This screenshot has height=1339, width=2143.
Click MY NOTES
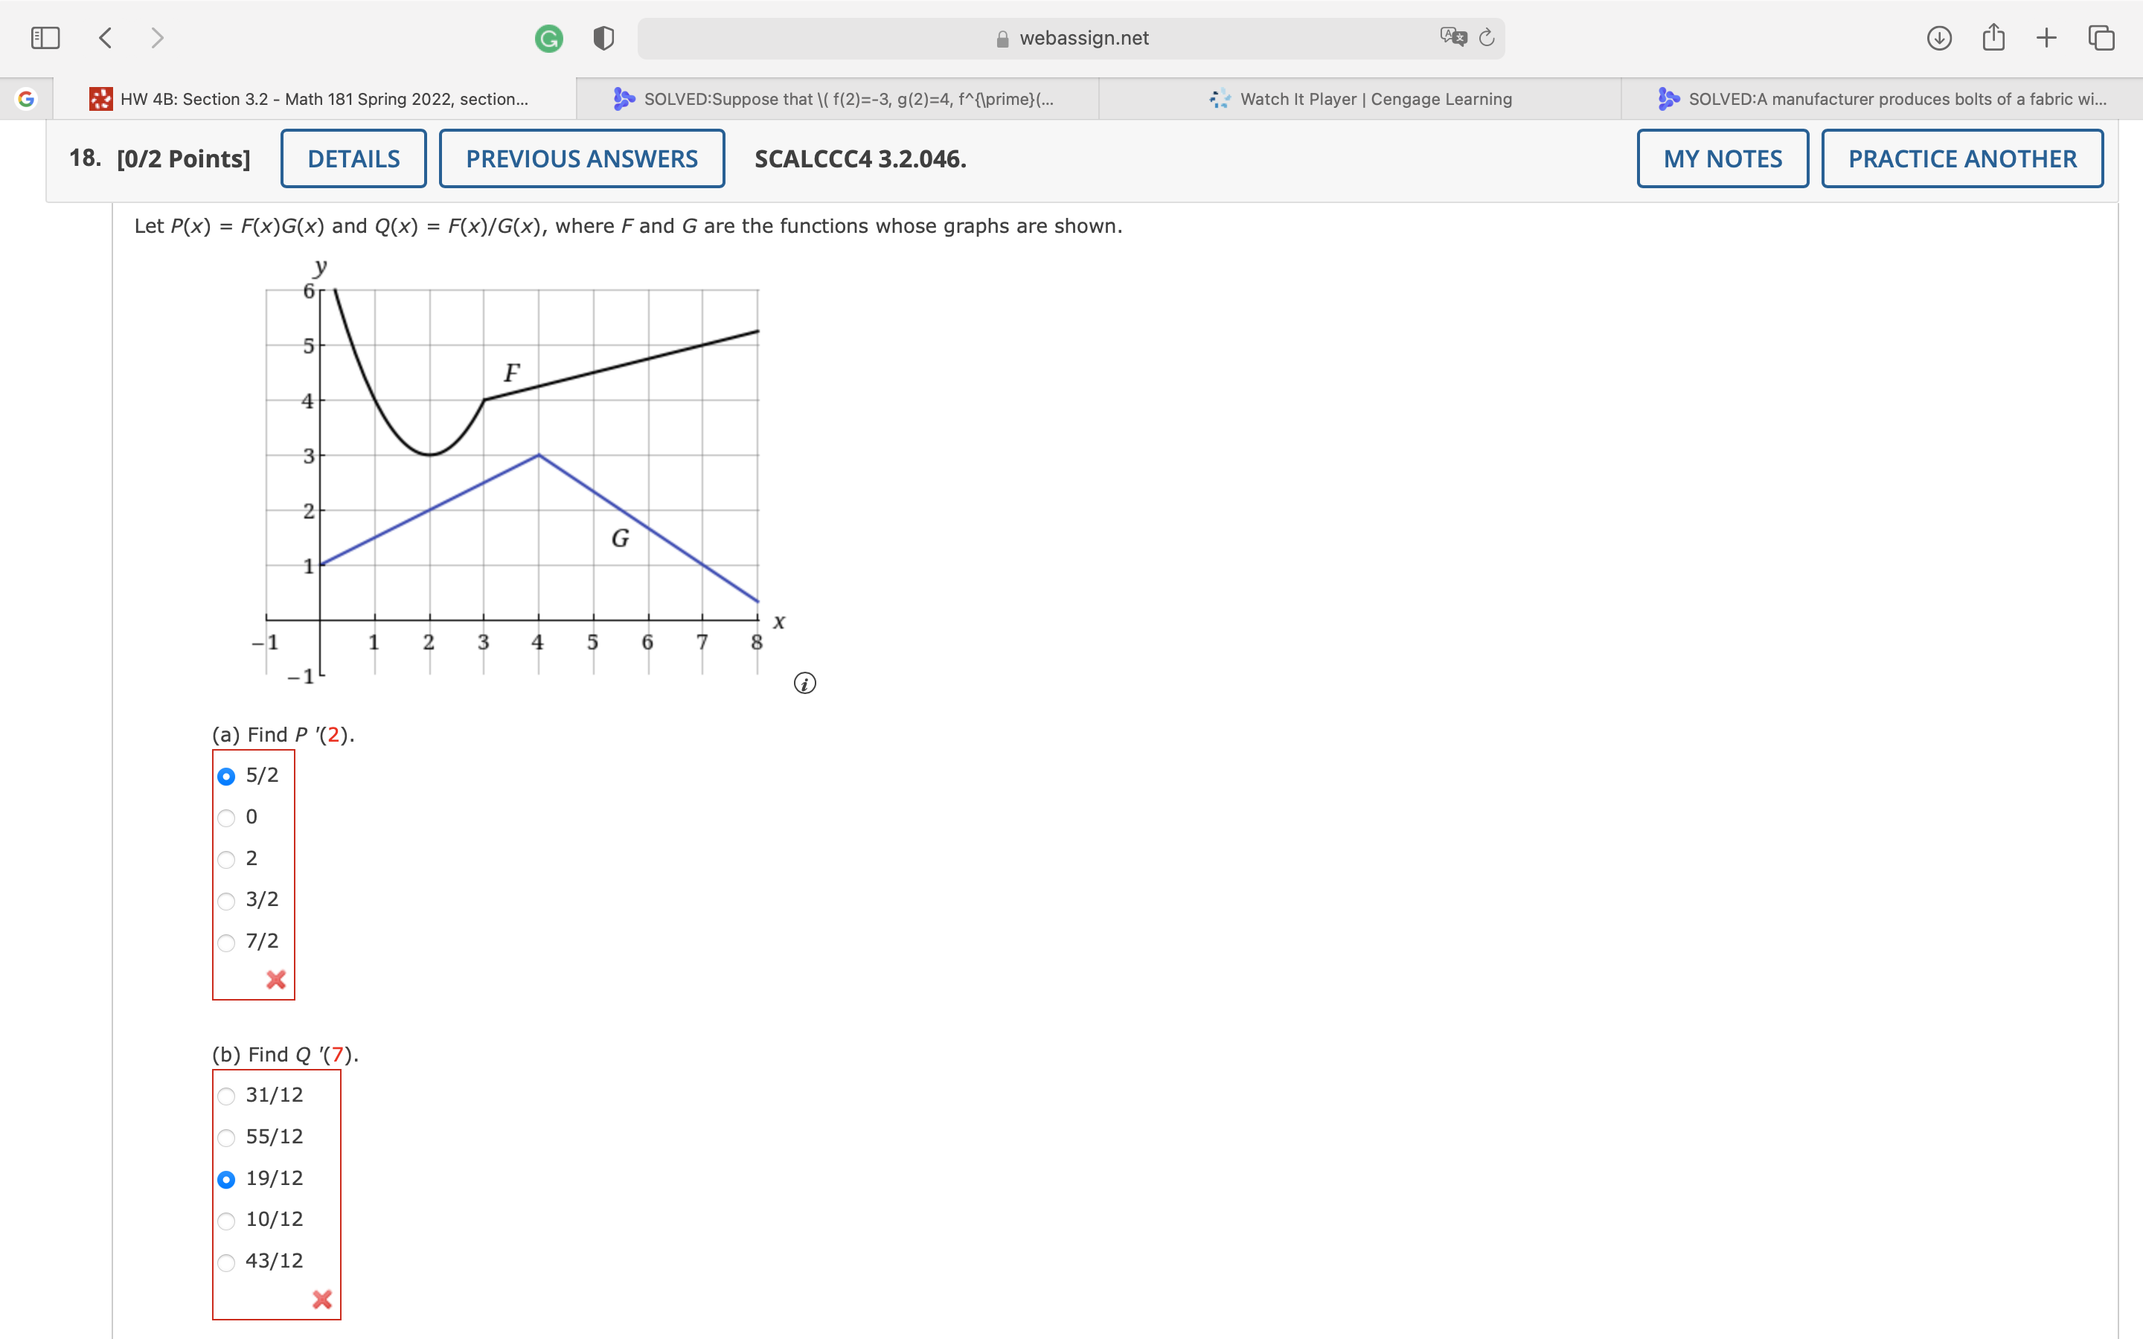[x=1722, y=158]
